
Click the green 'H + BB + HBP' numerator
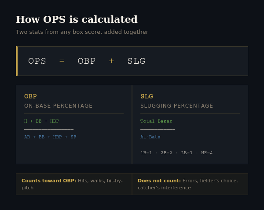tap(42, 121)
